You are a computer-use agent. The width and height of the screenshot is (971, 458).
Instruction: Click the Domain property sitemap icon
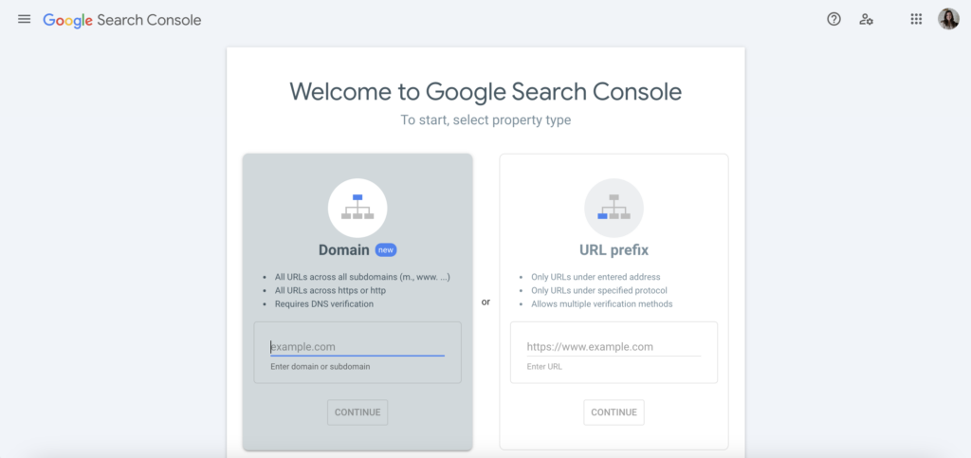[357, 208]
